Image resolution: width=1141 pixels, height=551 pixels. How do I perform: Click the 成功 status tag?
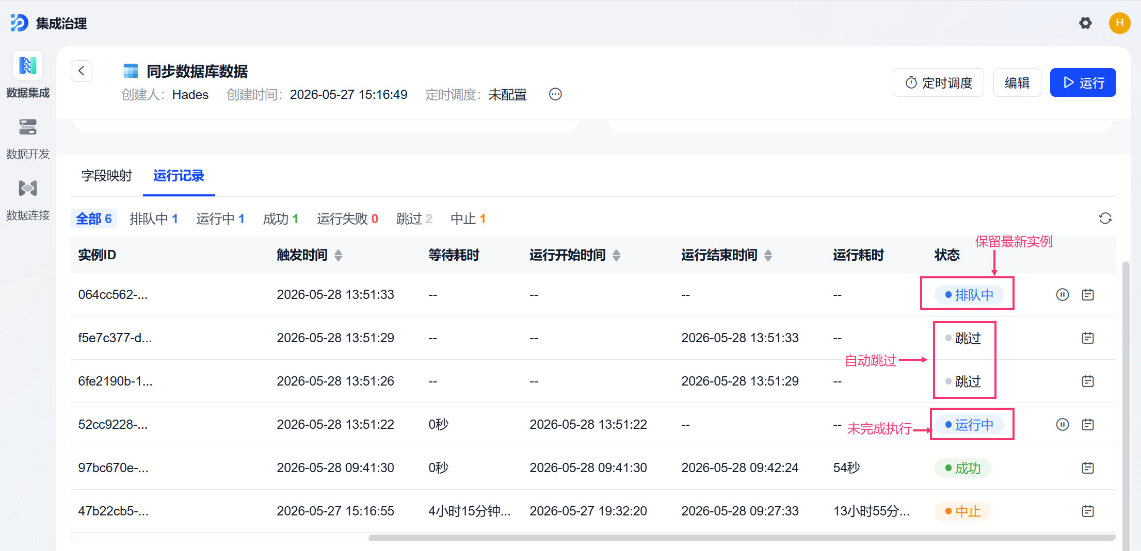(962, 468)
